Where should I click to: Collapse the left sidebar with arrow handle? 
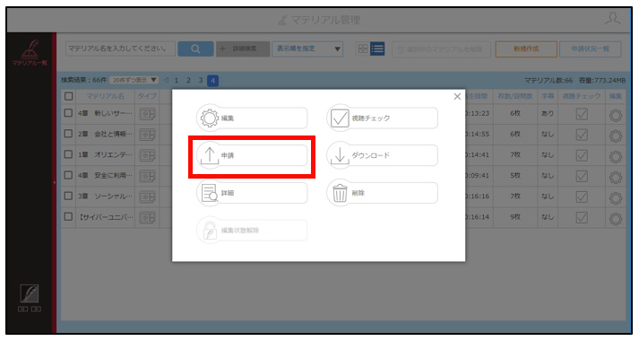pyautogui.click(x=54, y=182)
